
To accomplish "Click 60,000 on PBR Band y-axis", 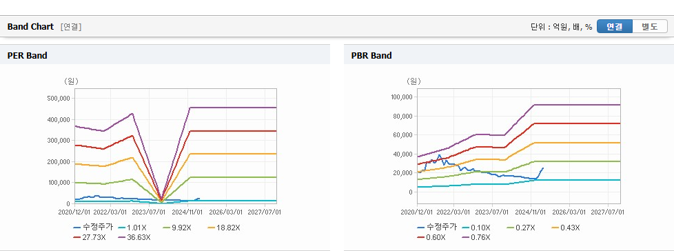I will coord(404,135).
